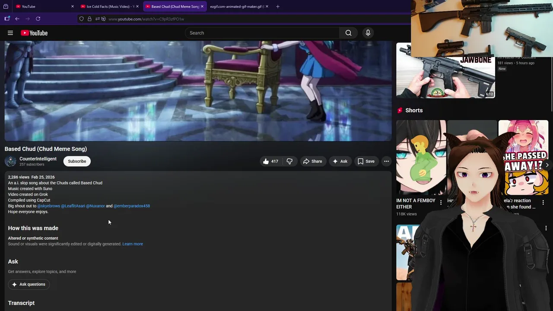Viewport: 553px width, 311px height.
Task: Open the tab overview icon in tab bar
Action: click(6, 6)
